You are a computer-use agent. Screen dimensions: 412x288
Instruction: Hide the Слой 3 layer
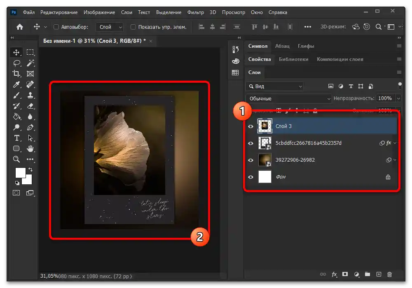250,126
